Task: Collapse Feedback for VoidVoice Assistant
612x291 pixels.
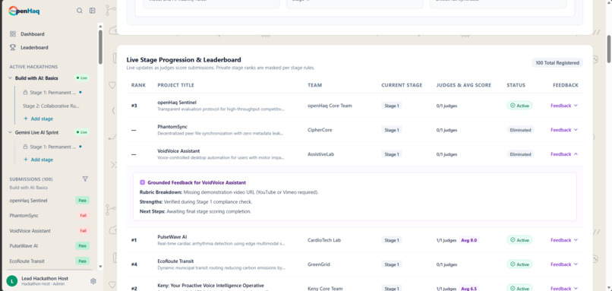Action: click(564, 154)
